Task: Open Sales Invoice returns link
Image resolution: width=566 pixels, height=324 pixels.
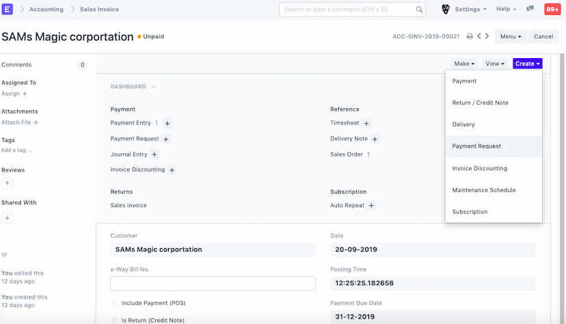Action: (x=129, y=205)
